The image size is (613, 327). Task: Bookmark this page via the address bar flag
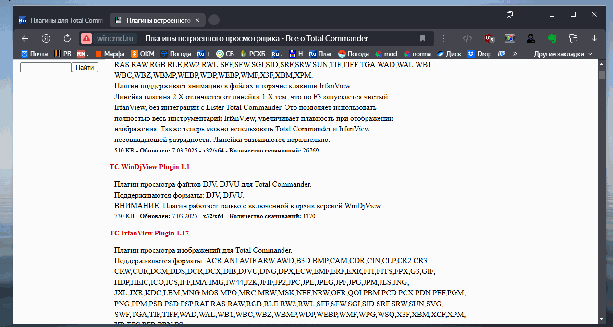point(423,38)
